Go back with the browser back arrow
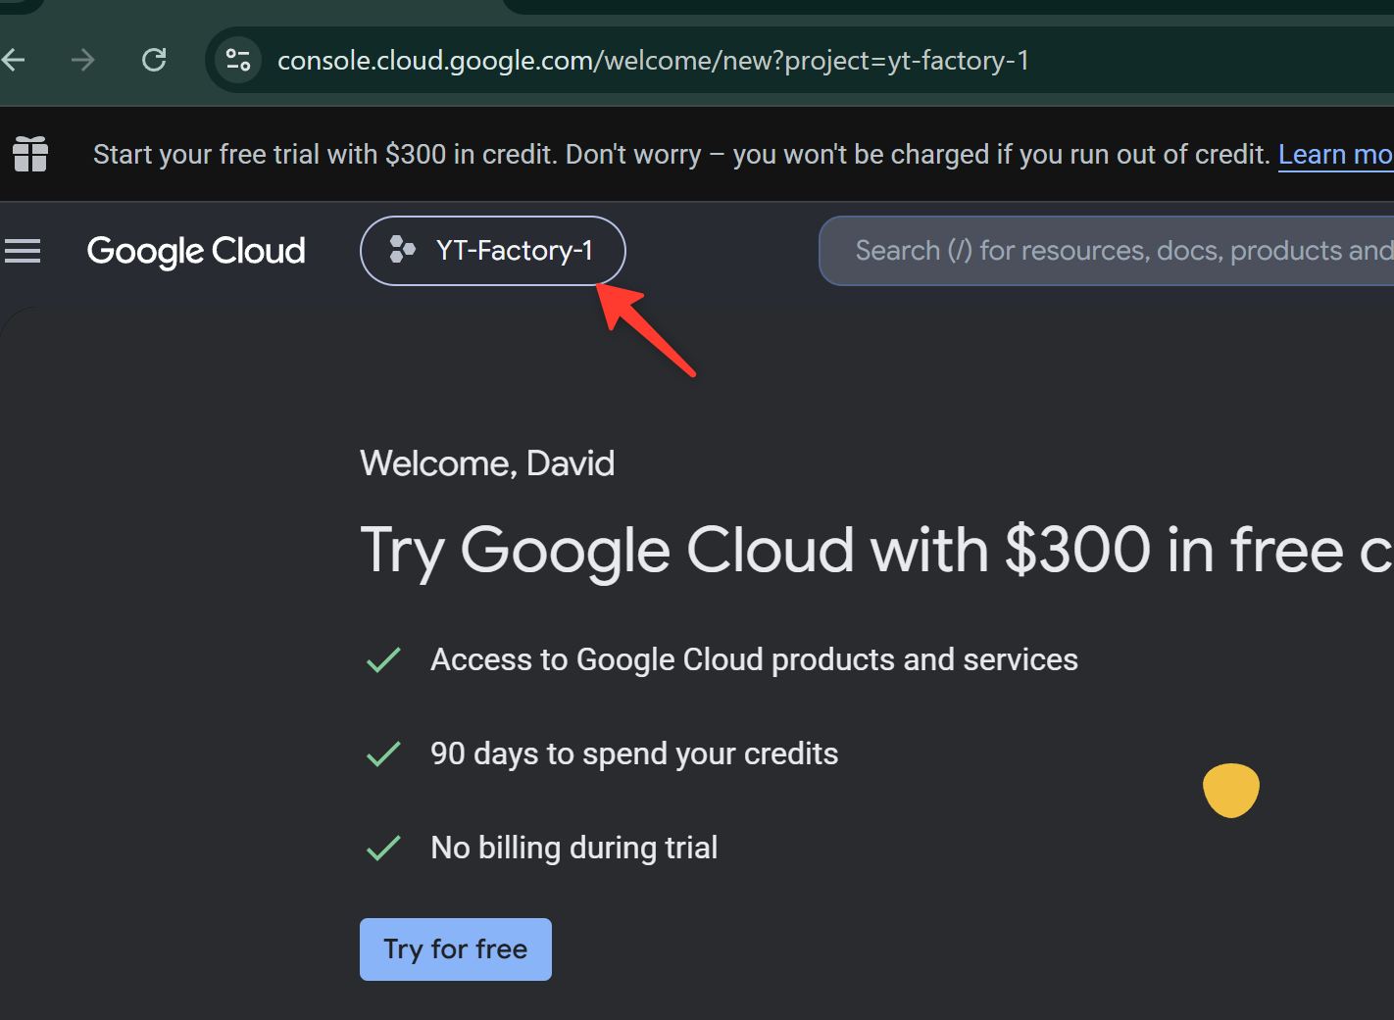1394x1020 pixels. pyautogui.click(x=14, y=61)
